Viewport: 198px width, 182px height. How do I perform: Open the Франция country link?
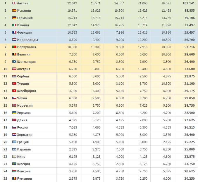(24, 32)
